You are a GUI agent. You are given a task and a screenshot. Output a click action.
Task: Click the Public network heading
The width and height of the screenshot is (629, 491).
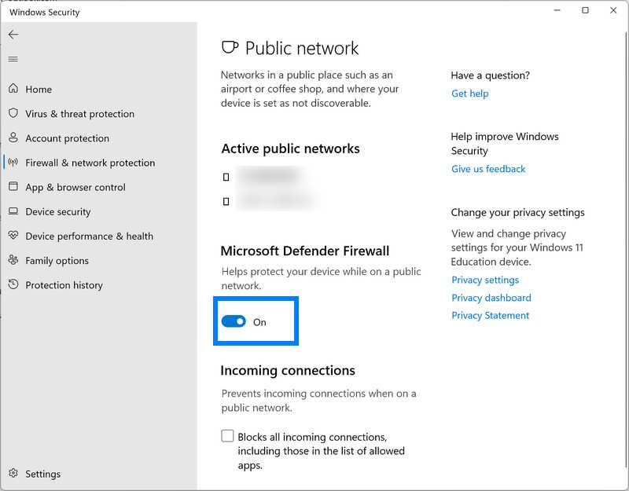click(x=302, y=48)
